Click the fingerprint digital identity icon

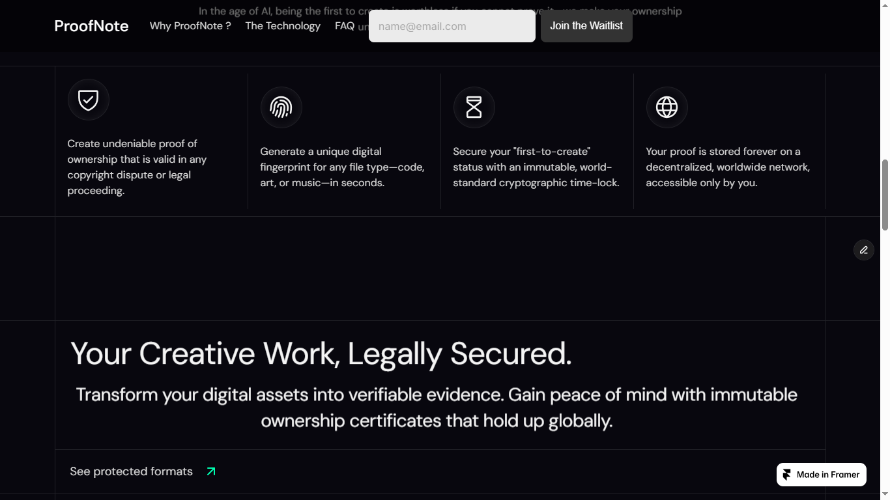pyautogui.click(x=281, y=107)
